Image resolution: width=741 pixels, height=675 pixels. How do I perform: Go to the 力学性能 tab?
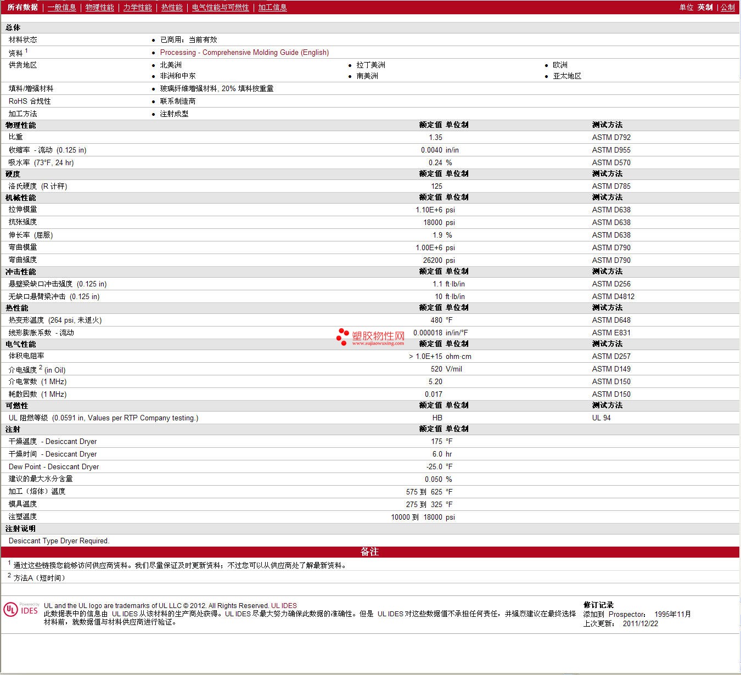[138, 7]
